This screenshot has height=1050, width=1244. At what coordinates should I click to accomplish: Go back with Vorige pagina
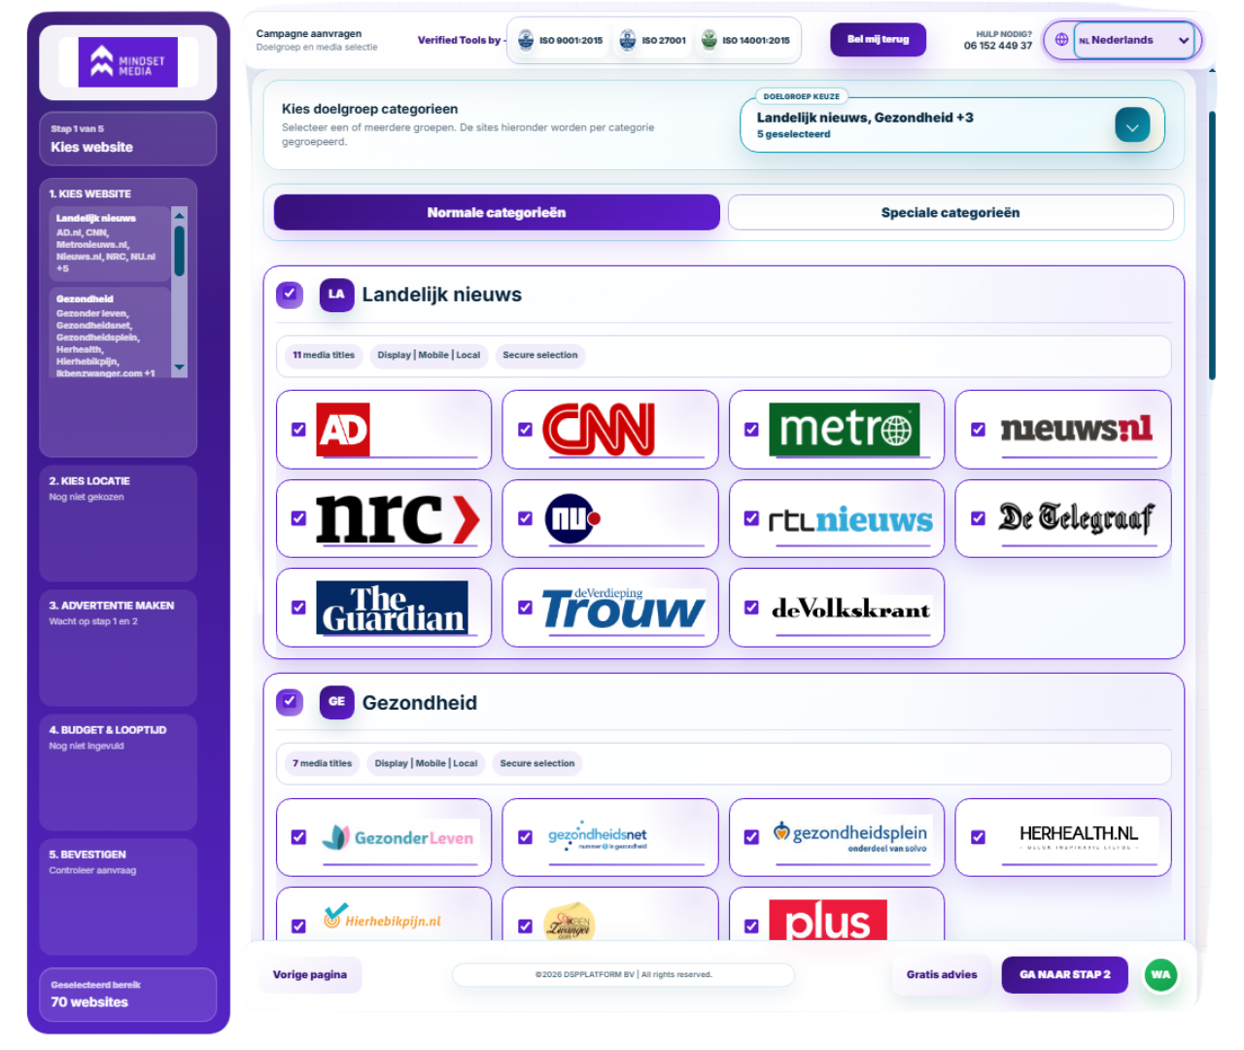coord(310,975)
